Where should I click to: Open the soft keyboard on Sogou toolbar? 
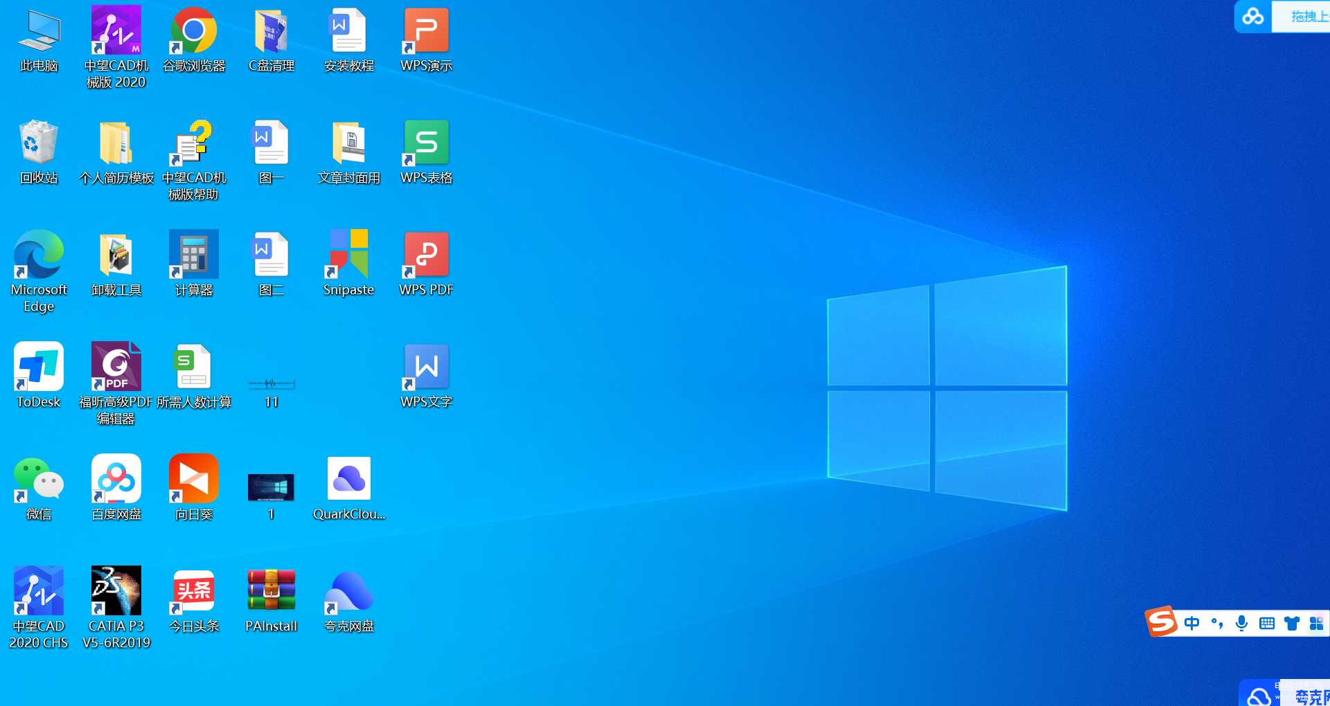(1267, 624)
